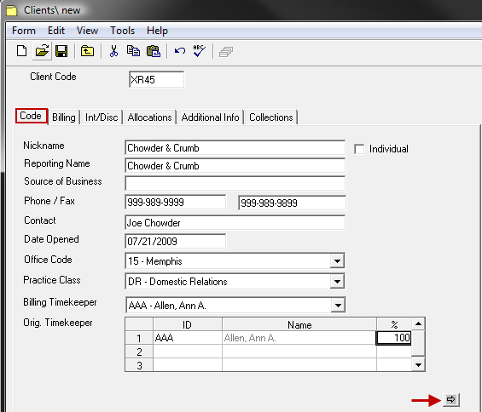The width and height of the screenshot is (482, 412).
Task: Toggle the Individual checkbox
Action: [359, 149]
